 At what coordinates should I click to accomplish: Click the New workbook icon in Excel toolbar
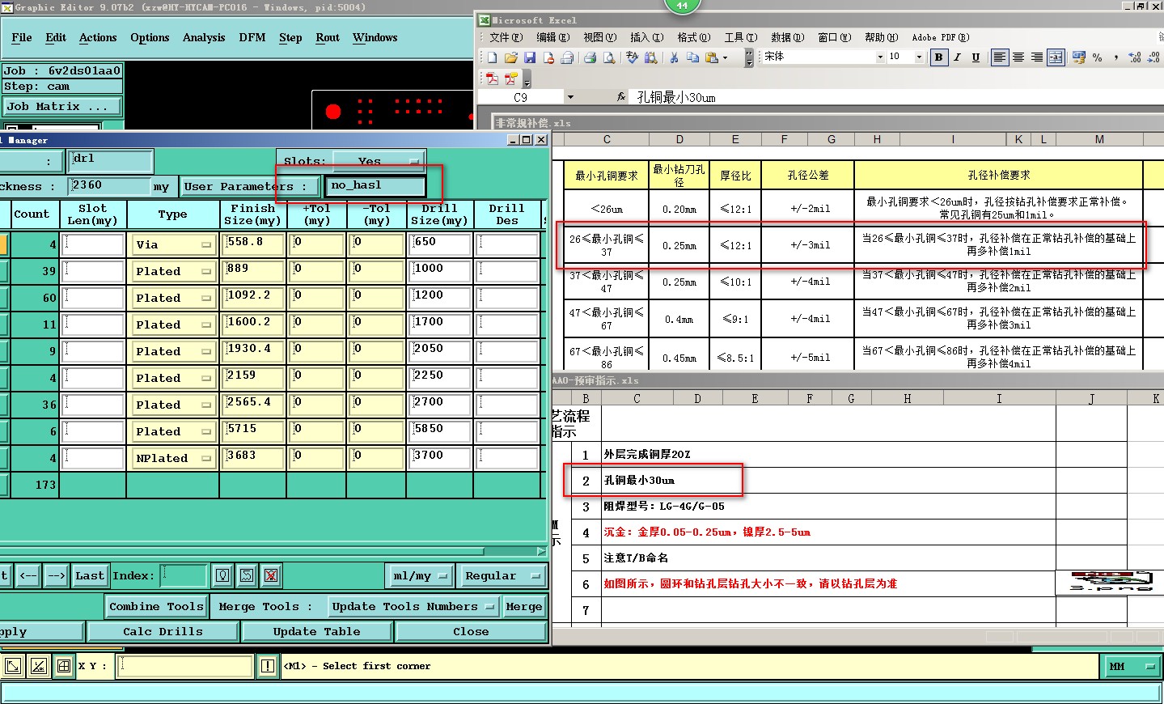492,57
